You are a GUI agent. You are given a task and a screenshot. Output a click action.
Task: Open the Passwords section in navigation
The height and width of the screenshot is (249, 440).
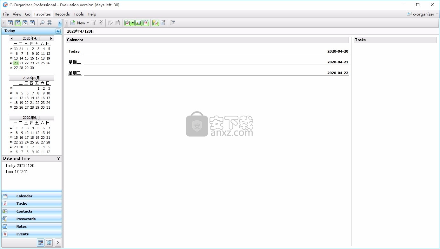31,219
